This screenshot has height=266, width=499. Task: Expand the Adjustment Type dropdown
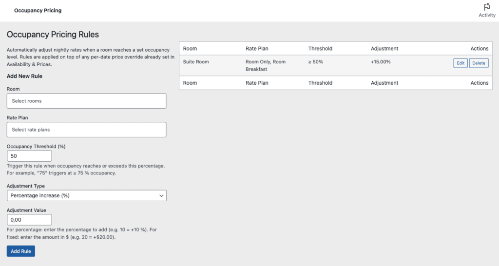point(87,195)
